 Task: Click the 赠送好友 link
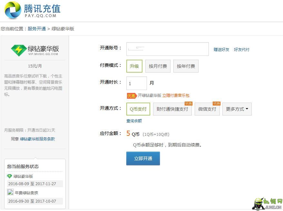click(221, 49)
